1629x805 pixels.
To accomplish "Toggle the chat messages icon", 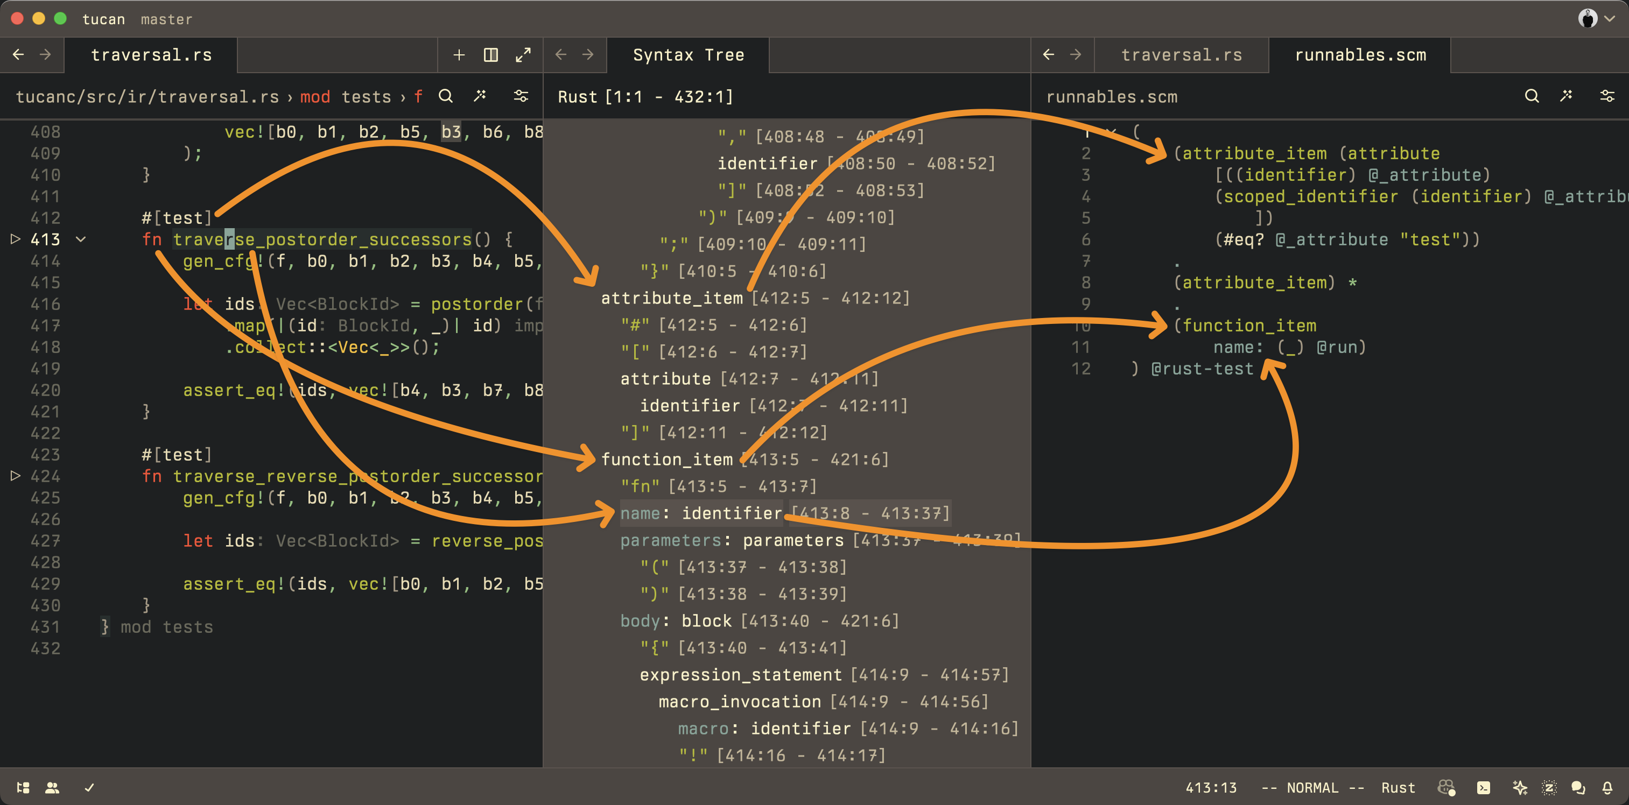I will (x=1577, y=787).
